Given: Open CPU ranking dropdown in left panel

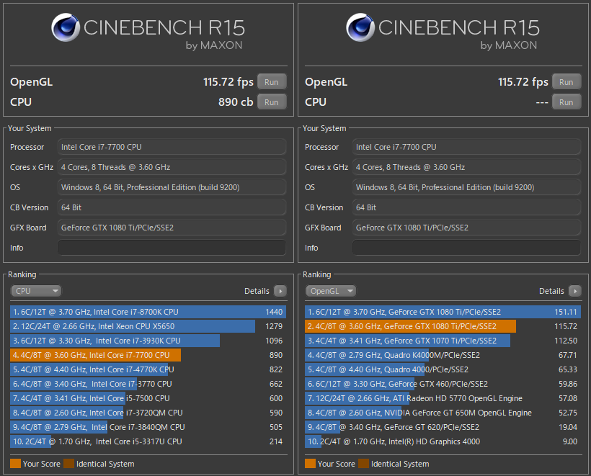Looking at the screenshot, I should (36, 291).
